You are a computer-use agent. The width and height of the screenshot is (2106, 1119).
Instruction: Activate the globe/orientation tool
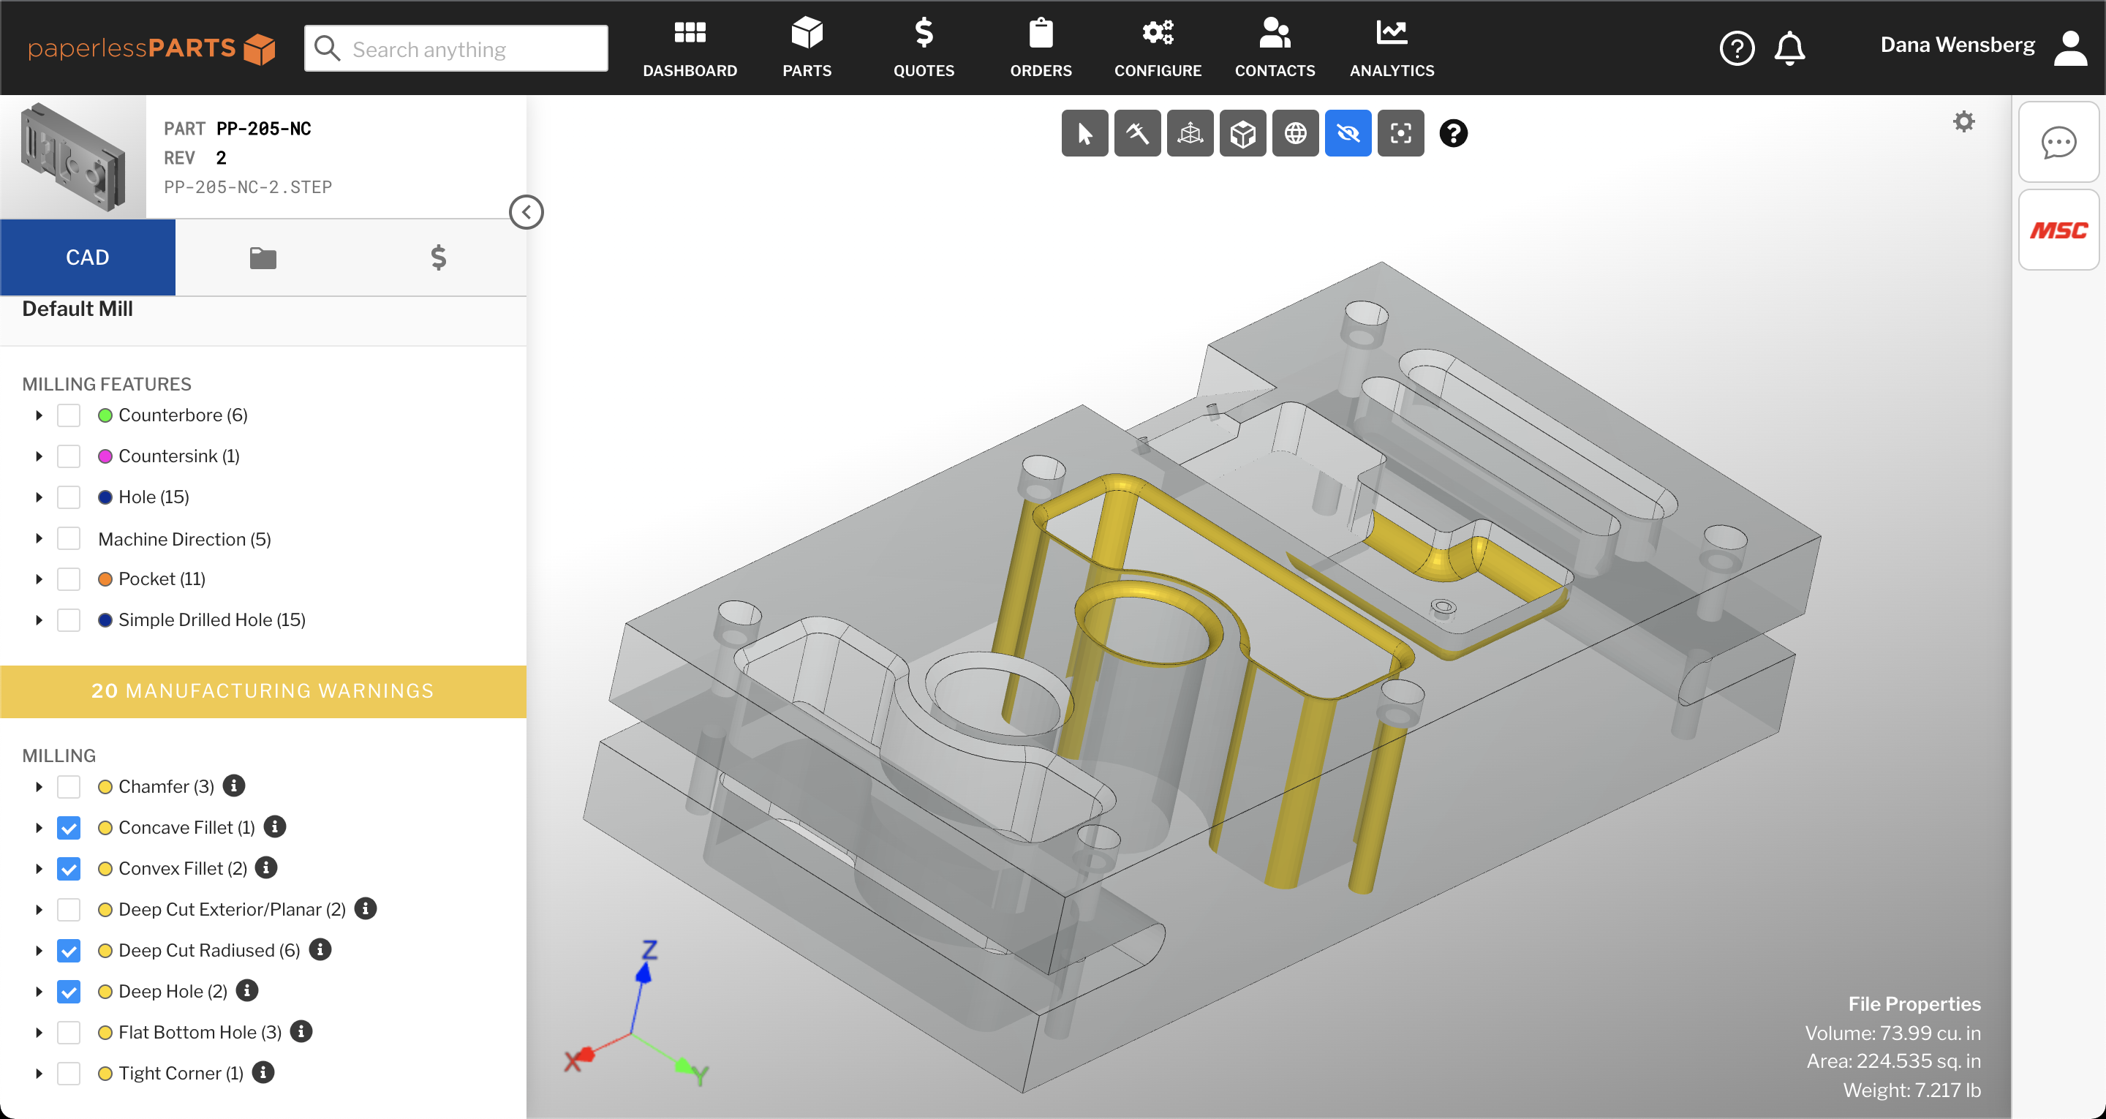pos(1295,134)
